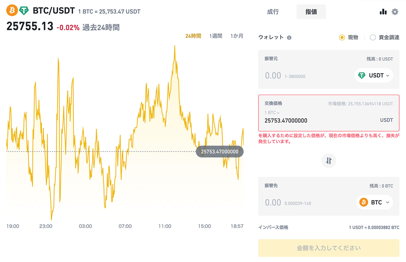The width and height of the screenshot is (406, 262).
Task: Open the settings gear icon
Action: (395, 12)
